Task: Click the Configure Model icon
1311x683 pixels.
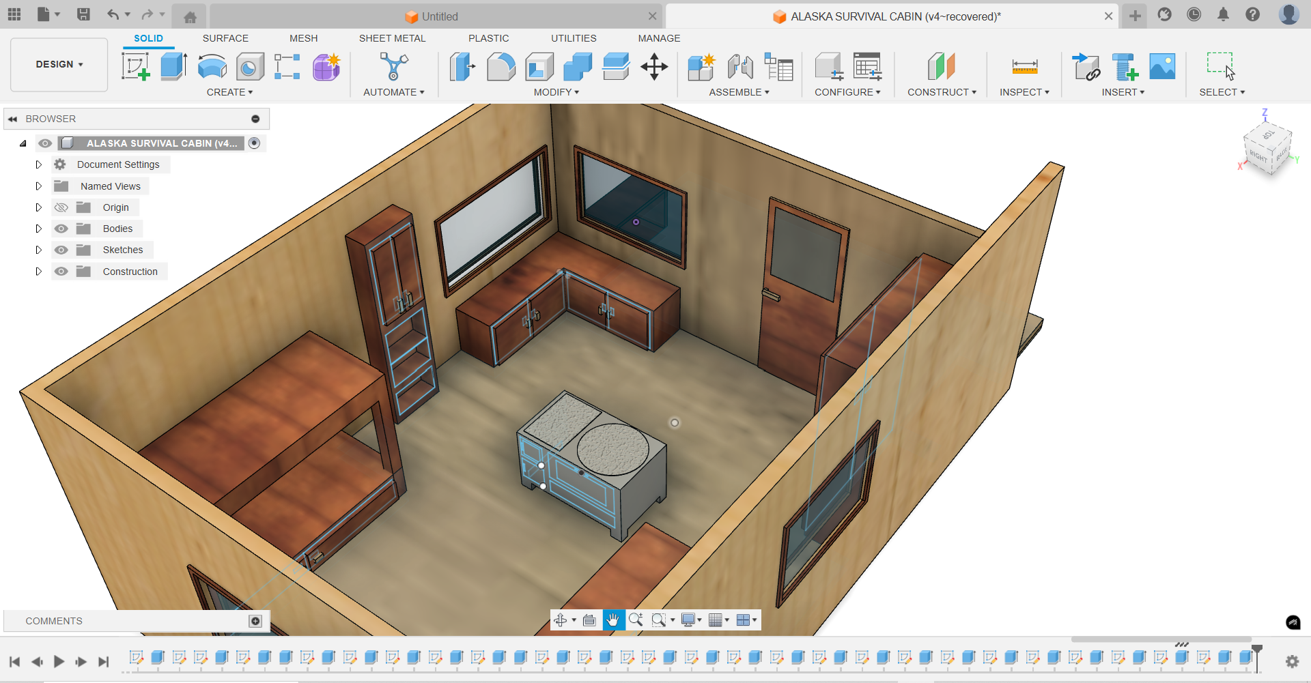Action: pos(829,67)
